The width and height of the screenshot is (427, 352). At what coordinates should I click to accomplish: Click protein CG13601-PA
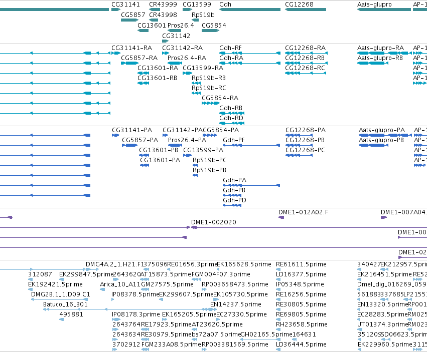click(x=145, y=165)
